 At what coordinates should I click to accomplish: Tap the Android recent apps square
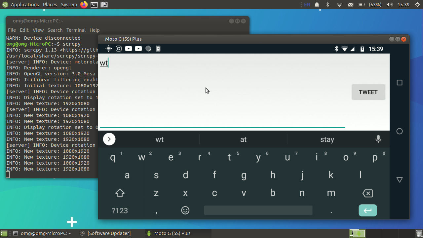[400, 83]
